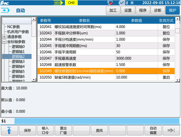The height and width of the screenshot is (137, 181).
Task: Open the 设置 tab
Action: coord(128,10)
